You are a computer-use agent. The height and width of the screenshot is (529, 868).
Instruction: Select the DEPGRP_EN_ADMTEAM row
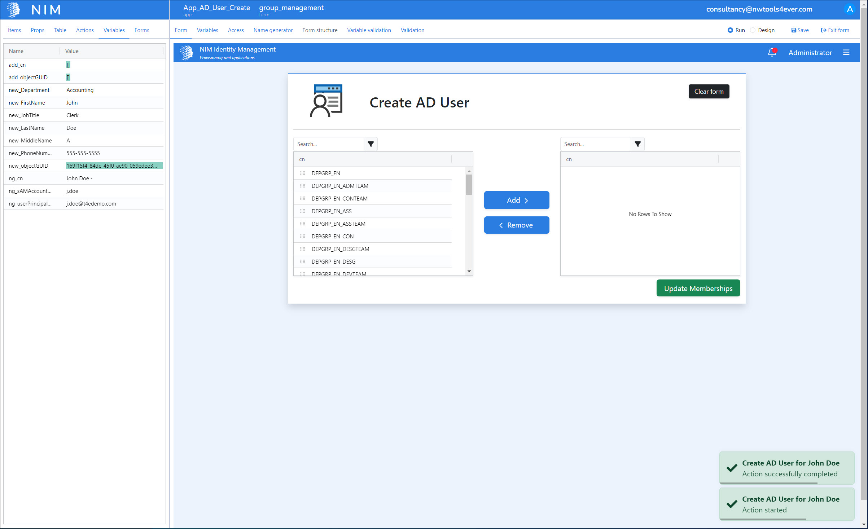pos(340,186)
